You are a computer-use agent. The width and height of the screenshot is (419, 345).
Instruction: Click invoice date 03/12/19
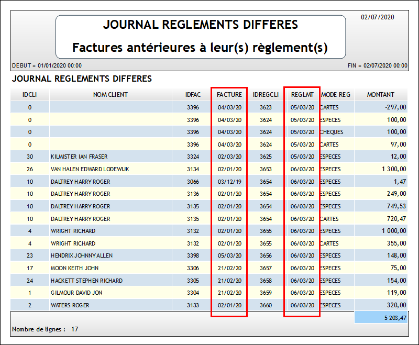[229, 181]
